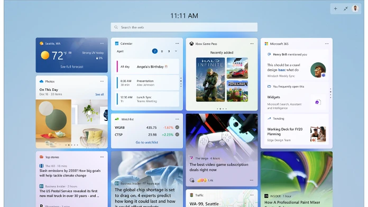The image size is (368, 207).
Task: Click the CTSP stock row
Action: tap(147, 135)
